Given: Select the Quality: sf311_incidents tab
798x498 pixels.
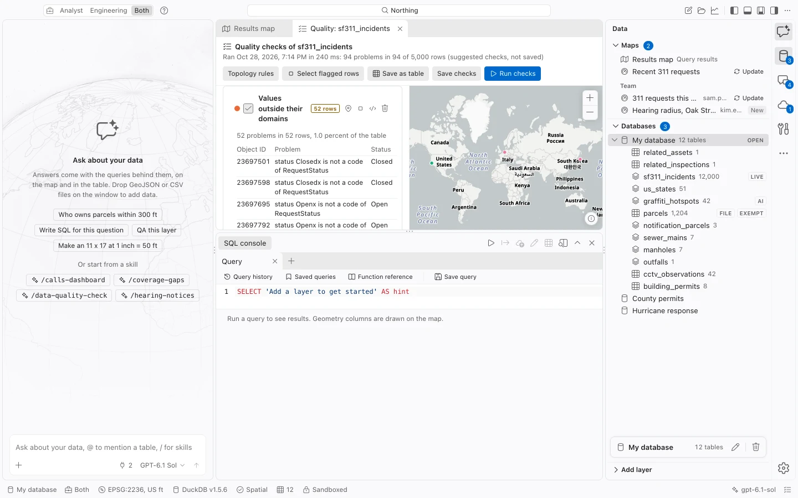Looking at the screenshot, I should 350,29.
